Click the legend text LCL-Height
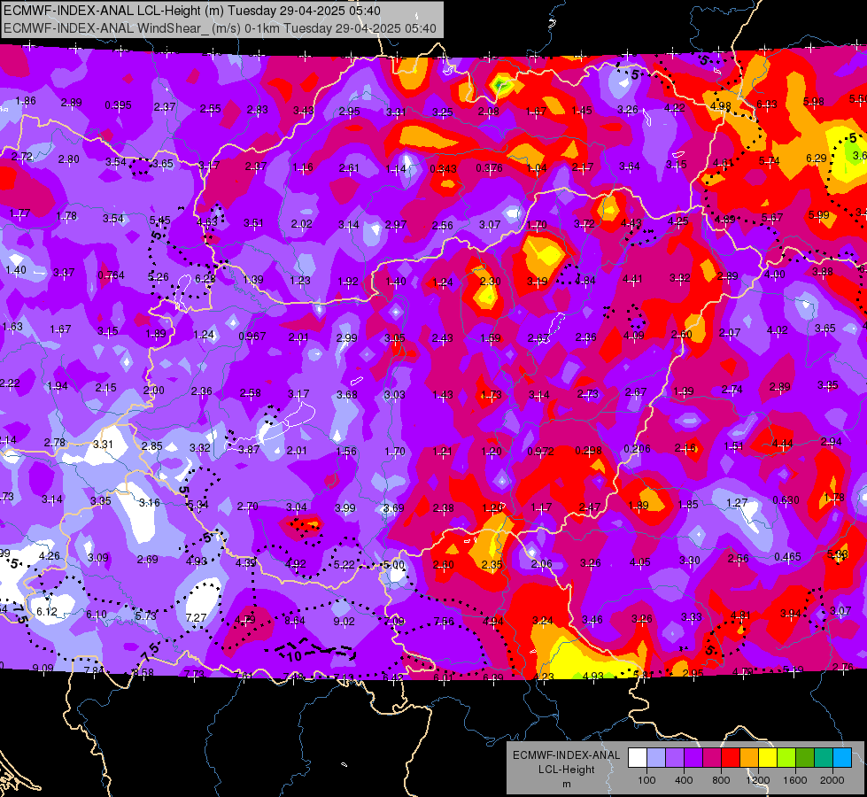The image size is (867, 797). point(566,770)
